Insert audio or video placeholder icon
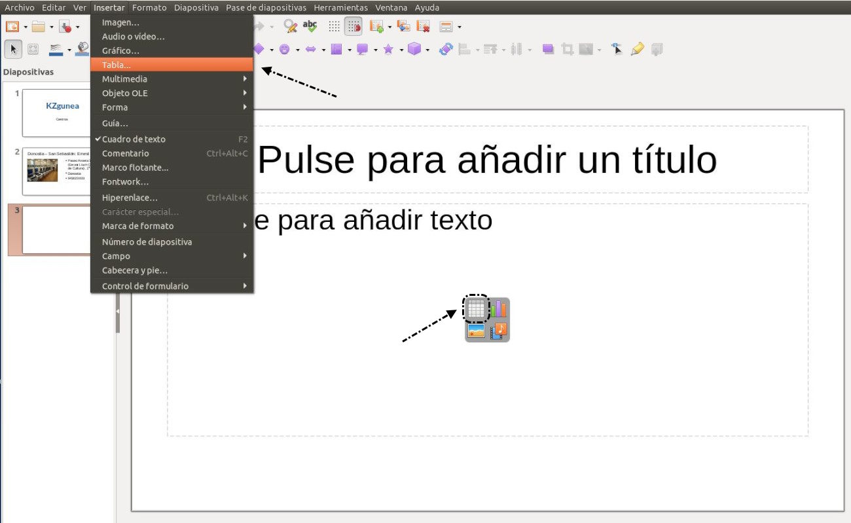The width and height of the screenshot is (851, 523). [x=499, y=331]
